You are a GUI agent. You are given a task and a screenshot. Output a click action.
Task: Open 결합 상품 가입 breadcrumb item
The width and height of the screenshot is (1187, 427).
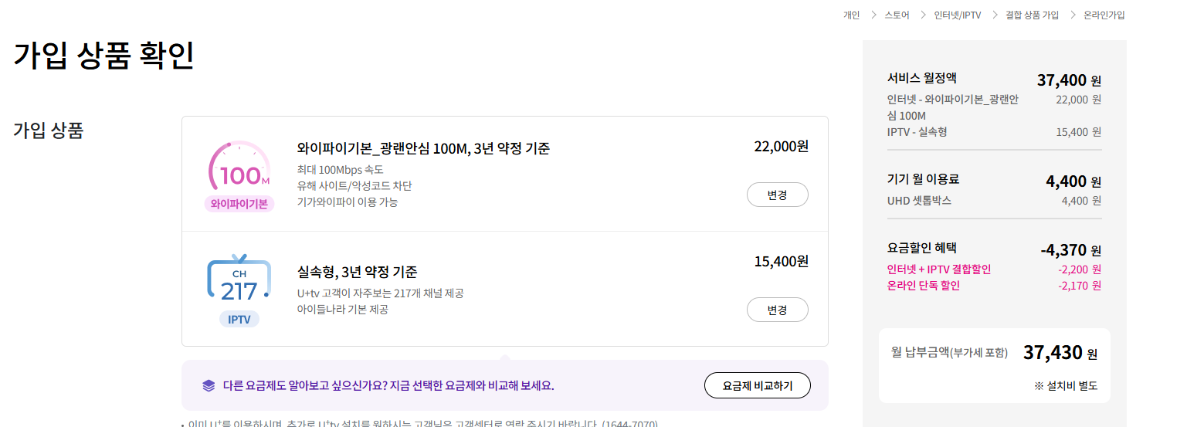click(x=1032, y=15)
